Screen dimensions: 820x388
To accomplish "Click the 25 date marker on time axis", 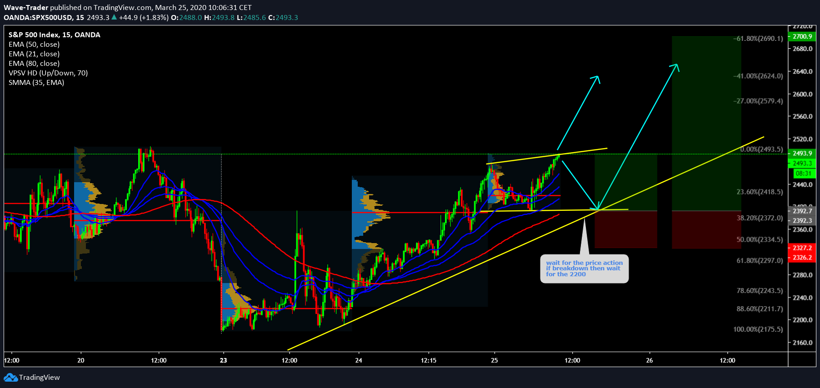I will click(x=494, y=360).
